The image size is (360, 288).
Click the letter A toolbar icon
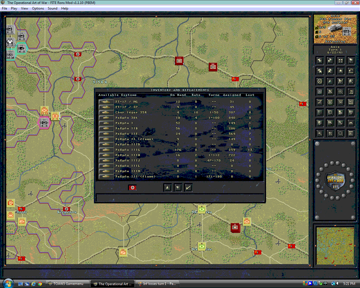click(x=330, y=81)
